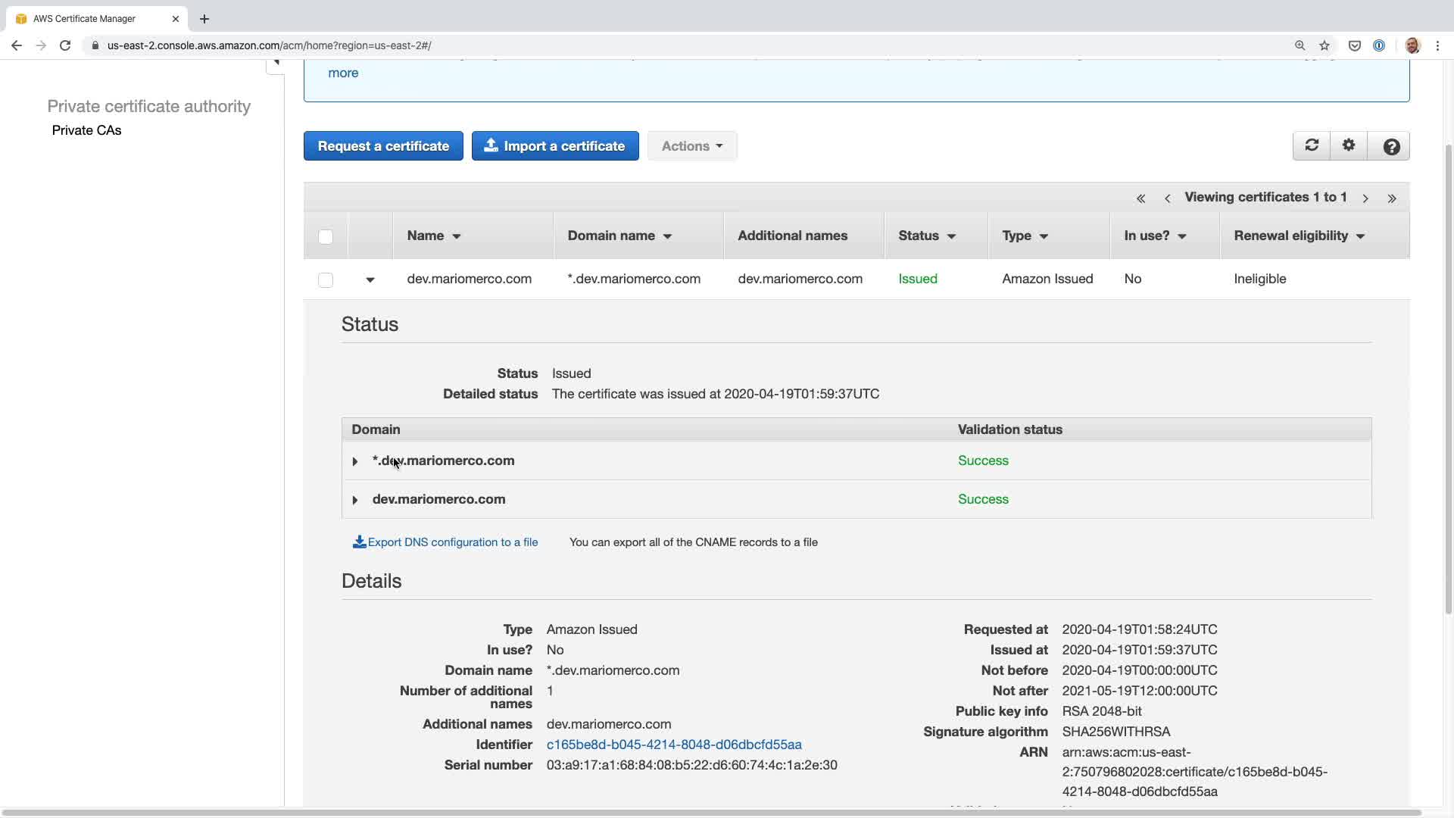Screen dimensions: 1454x818
Task: Click the help question mark icon
Action: click(x=1391, y=146)
